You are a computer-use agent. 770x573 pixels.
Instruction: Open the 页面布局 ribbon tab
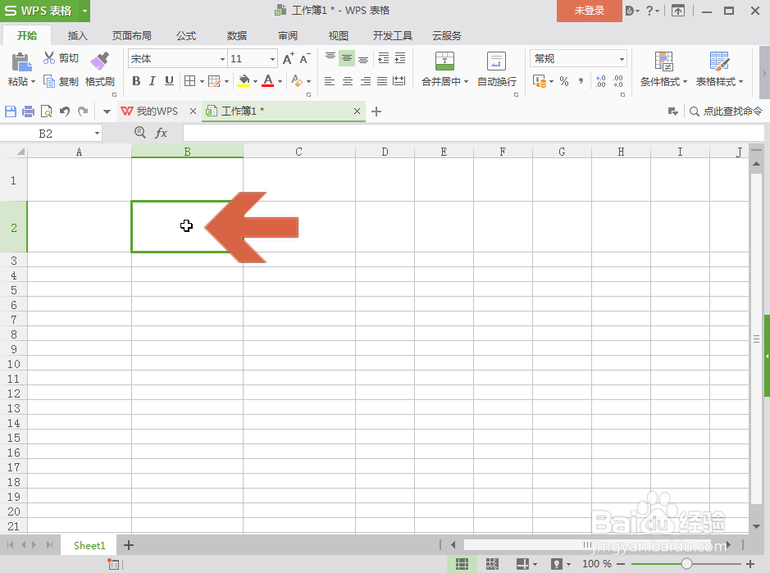point(131,35)
